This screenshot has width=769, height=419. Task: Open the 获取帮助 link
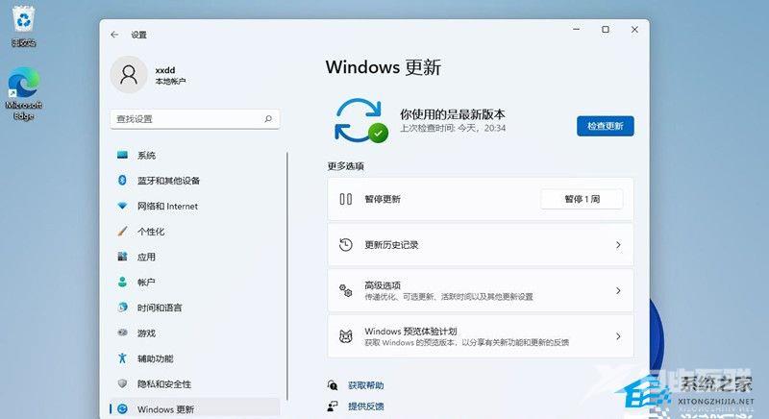click(x=366, y=385)
